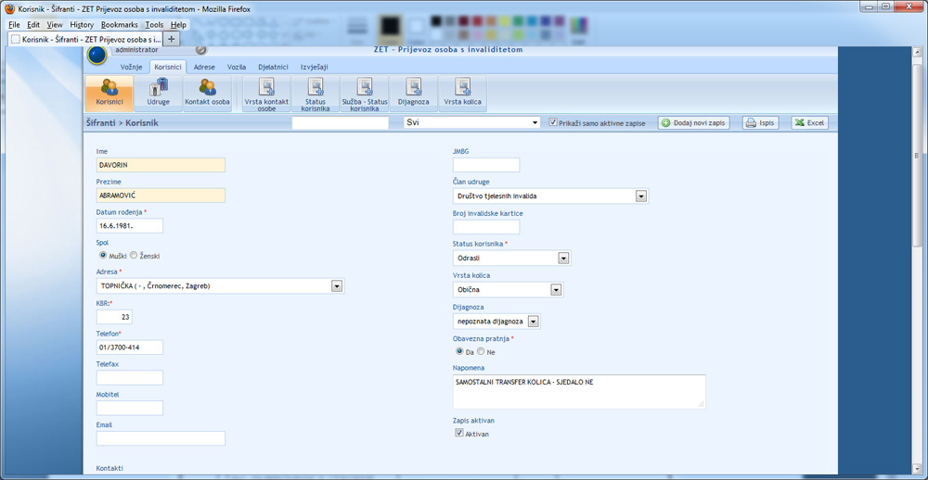928x480 pixels.
Task: Click the empty Email field
Action: 161,438
